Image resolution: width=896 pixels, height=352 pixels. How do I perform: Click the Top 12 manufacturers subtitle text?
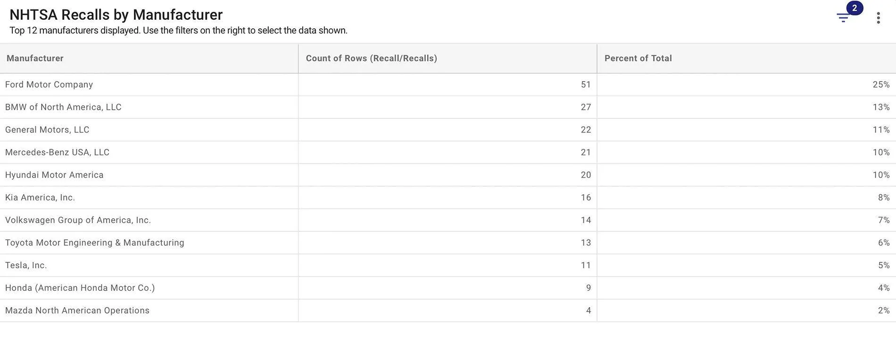click(x=178, y=31)
